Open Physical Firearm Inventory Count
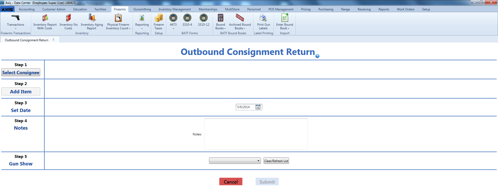 [x=118, y=22]
